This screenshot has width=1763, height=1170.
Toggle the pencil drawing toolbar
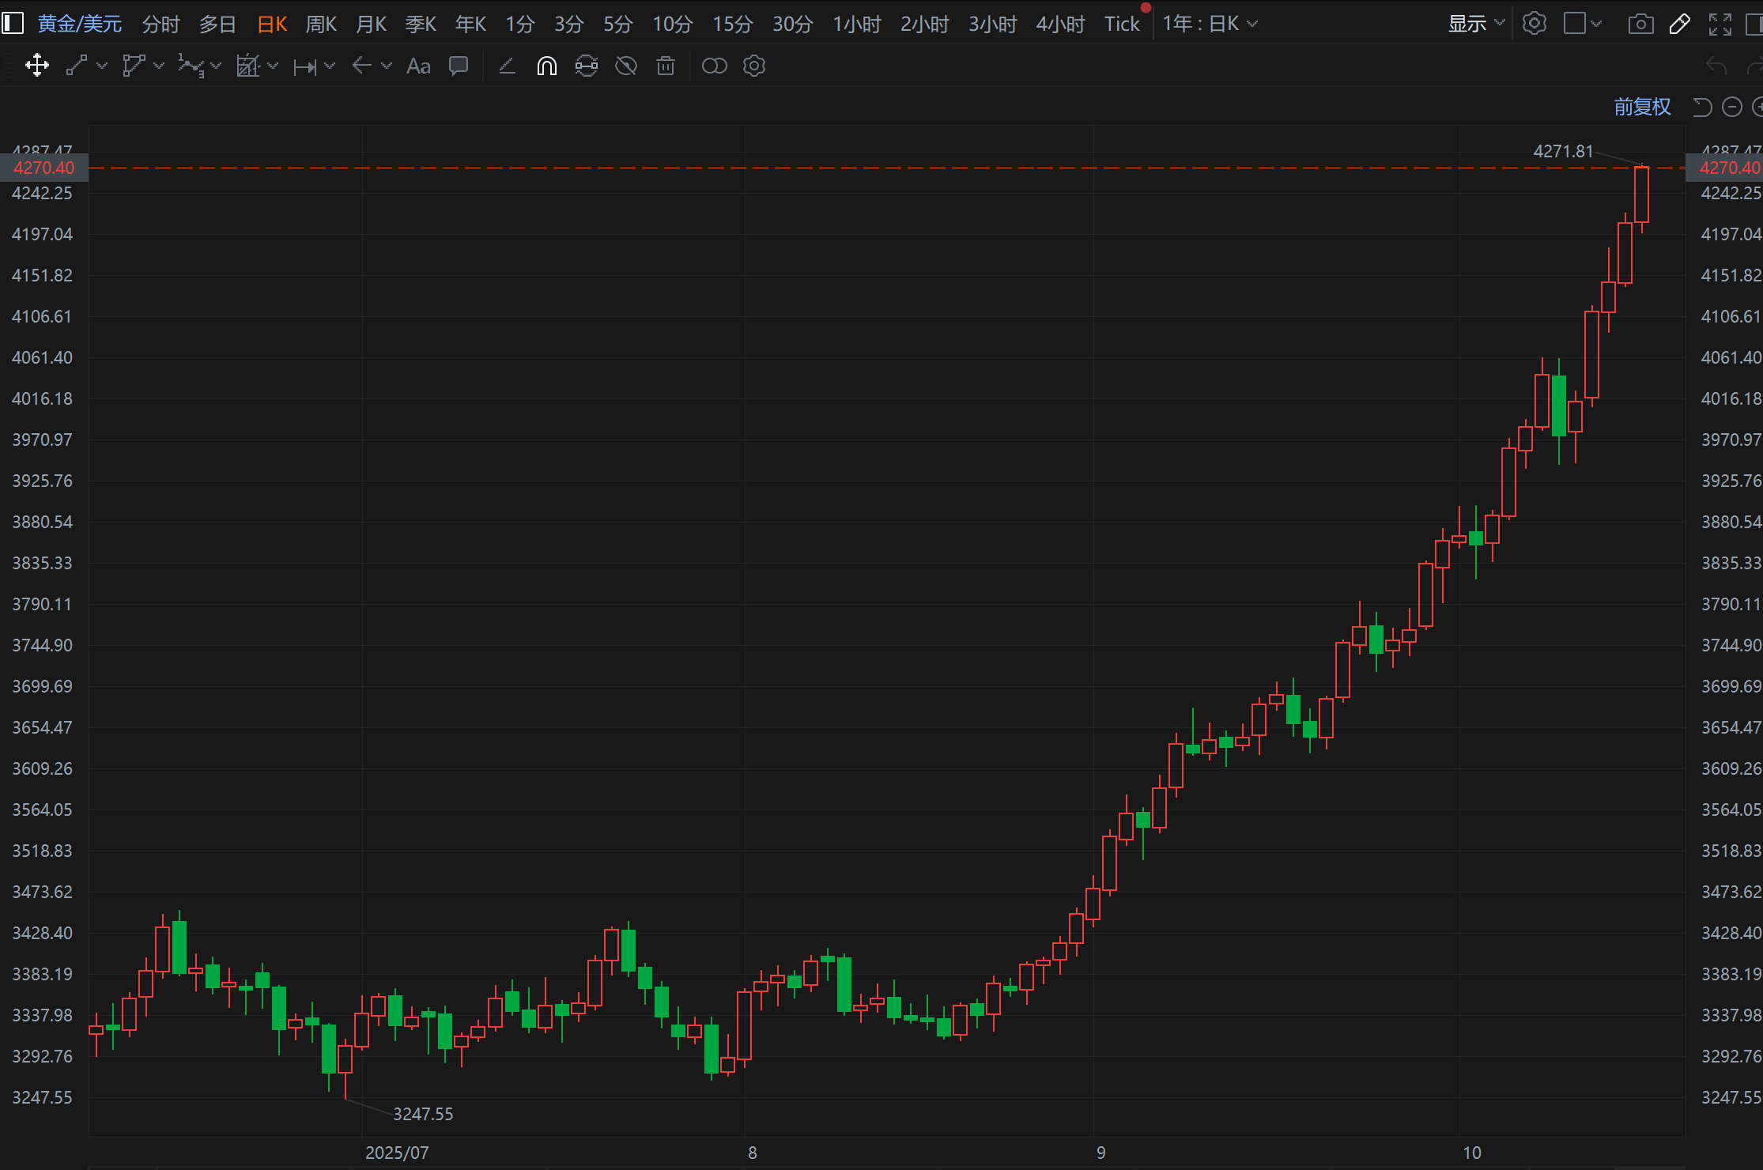point(1679,24)
